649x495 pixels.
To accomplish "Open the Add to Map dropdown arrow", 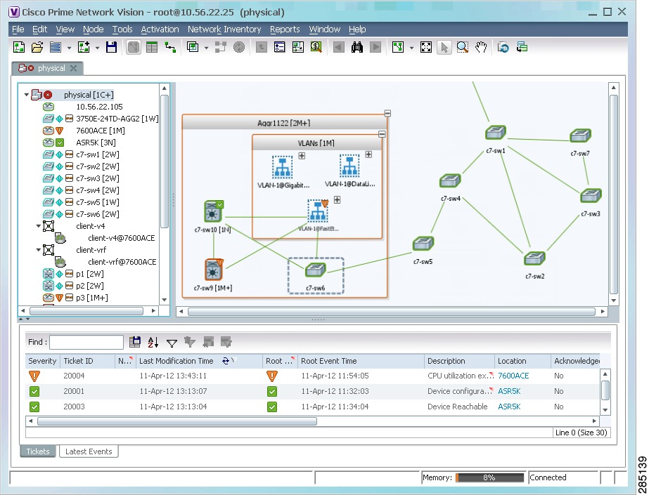I will click(x=97, y=48).
